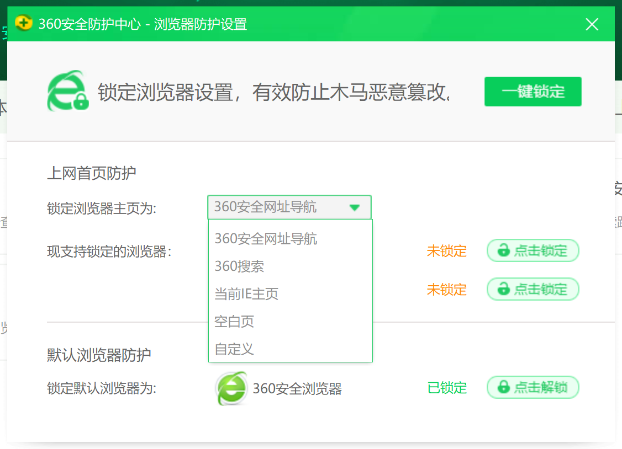Screen dimensions: 622x449
Task: Click 点击解锁 for the default browser
Action: tap(533, 387)
